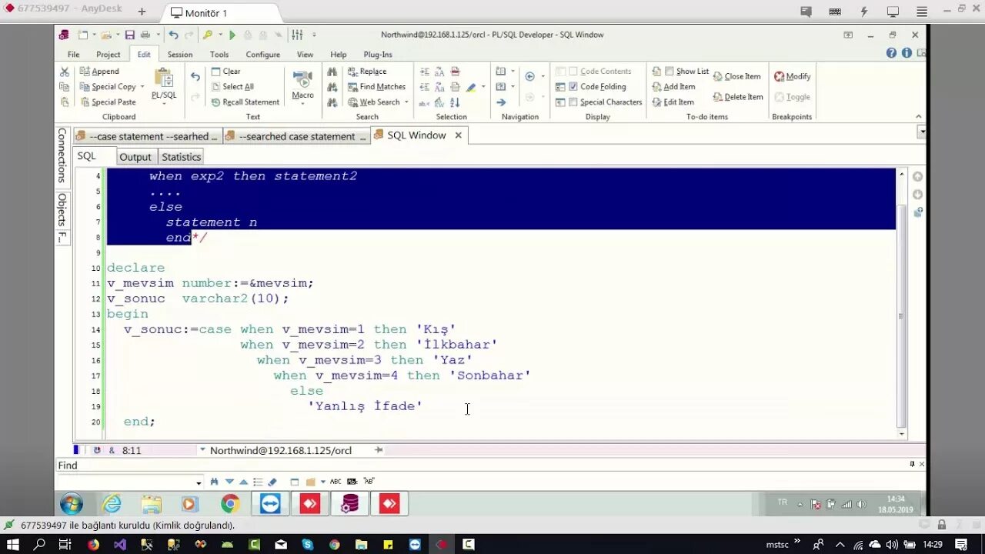Click into the Find text input field
The width and height of the screenshot is (985, 554).
[x=125, y=482]
